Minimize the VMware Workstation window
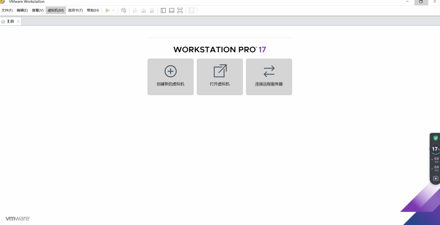The image size is (440, 225). point(407,2)
